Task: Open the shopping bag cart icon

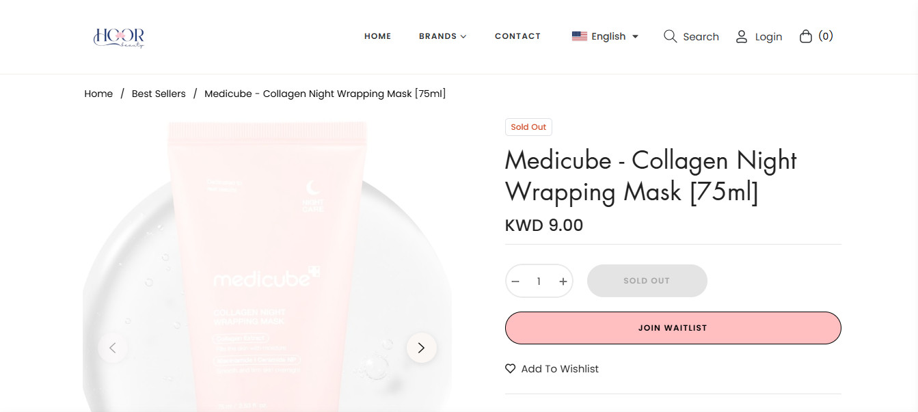Action: pyautogui.click(x=806, y=36)
